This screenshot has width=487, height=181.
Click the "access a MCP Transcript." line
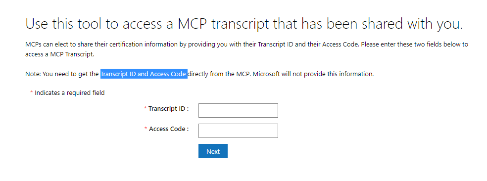click(x=59, y=54)
